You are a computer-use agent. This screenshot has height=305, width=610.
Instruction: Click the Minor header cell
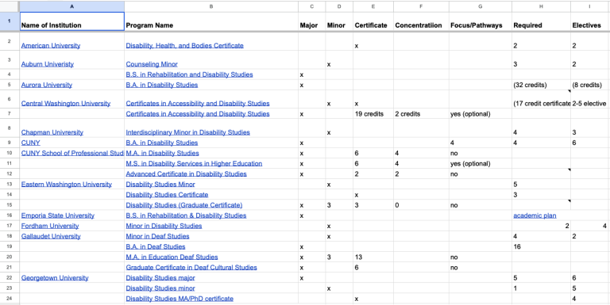point(339,21)
